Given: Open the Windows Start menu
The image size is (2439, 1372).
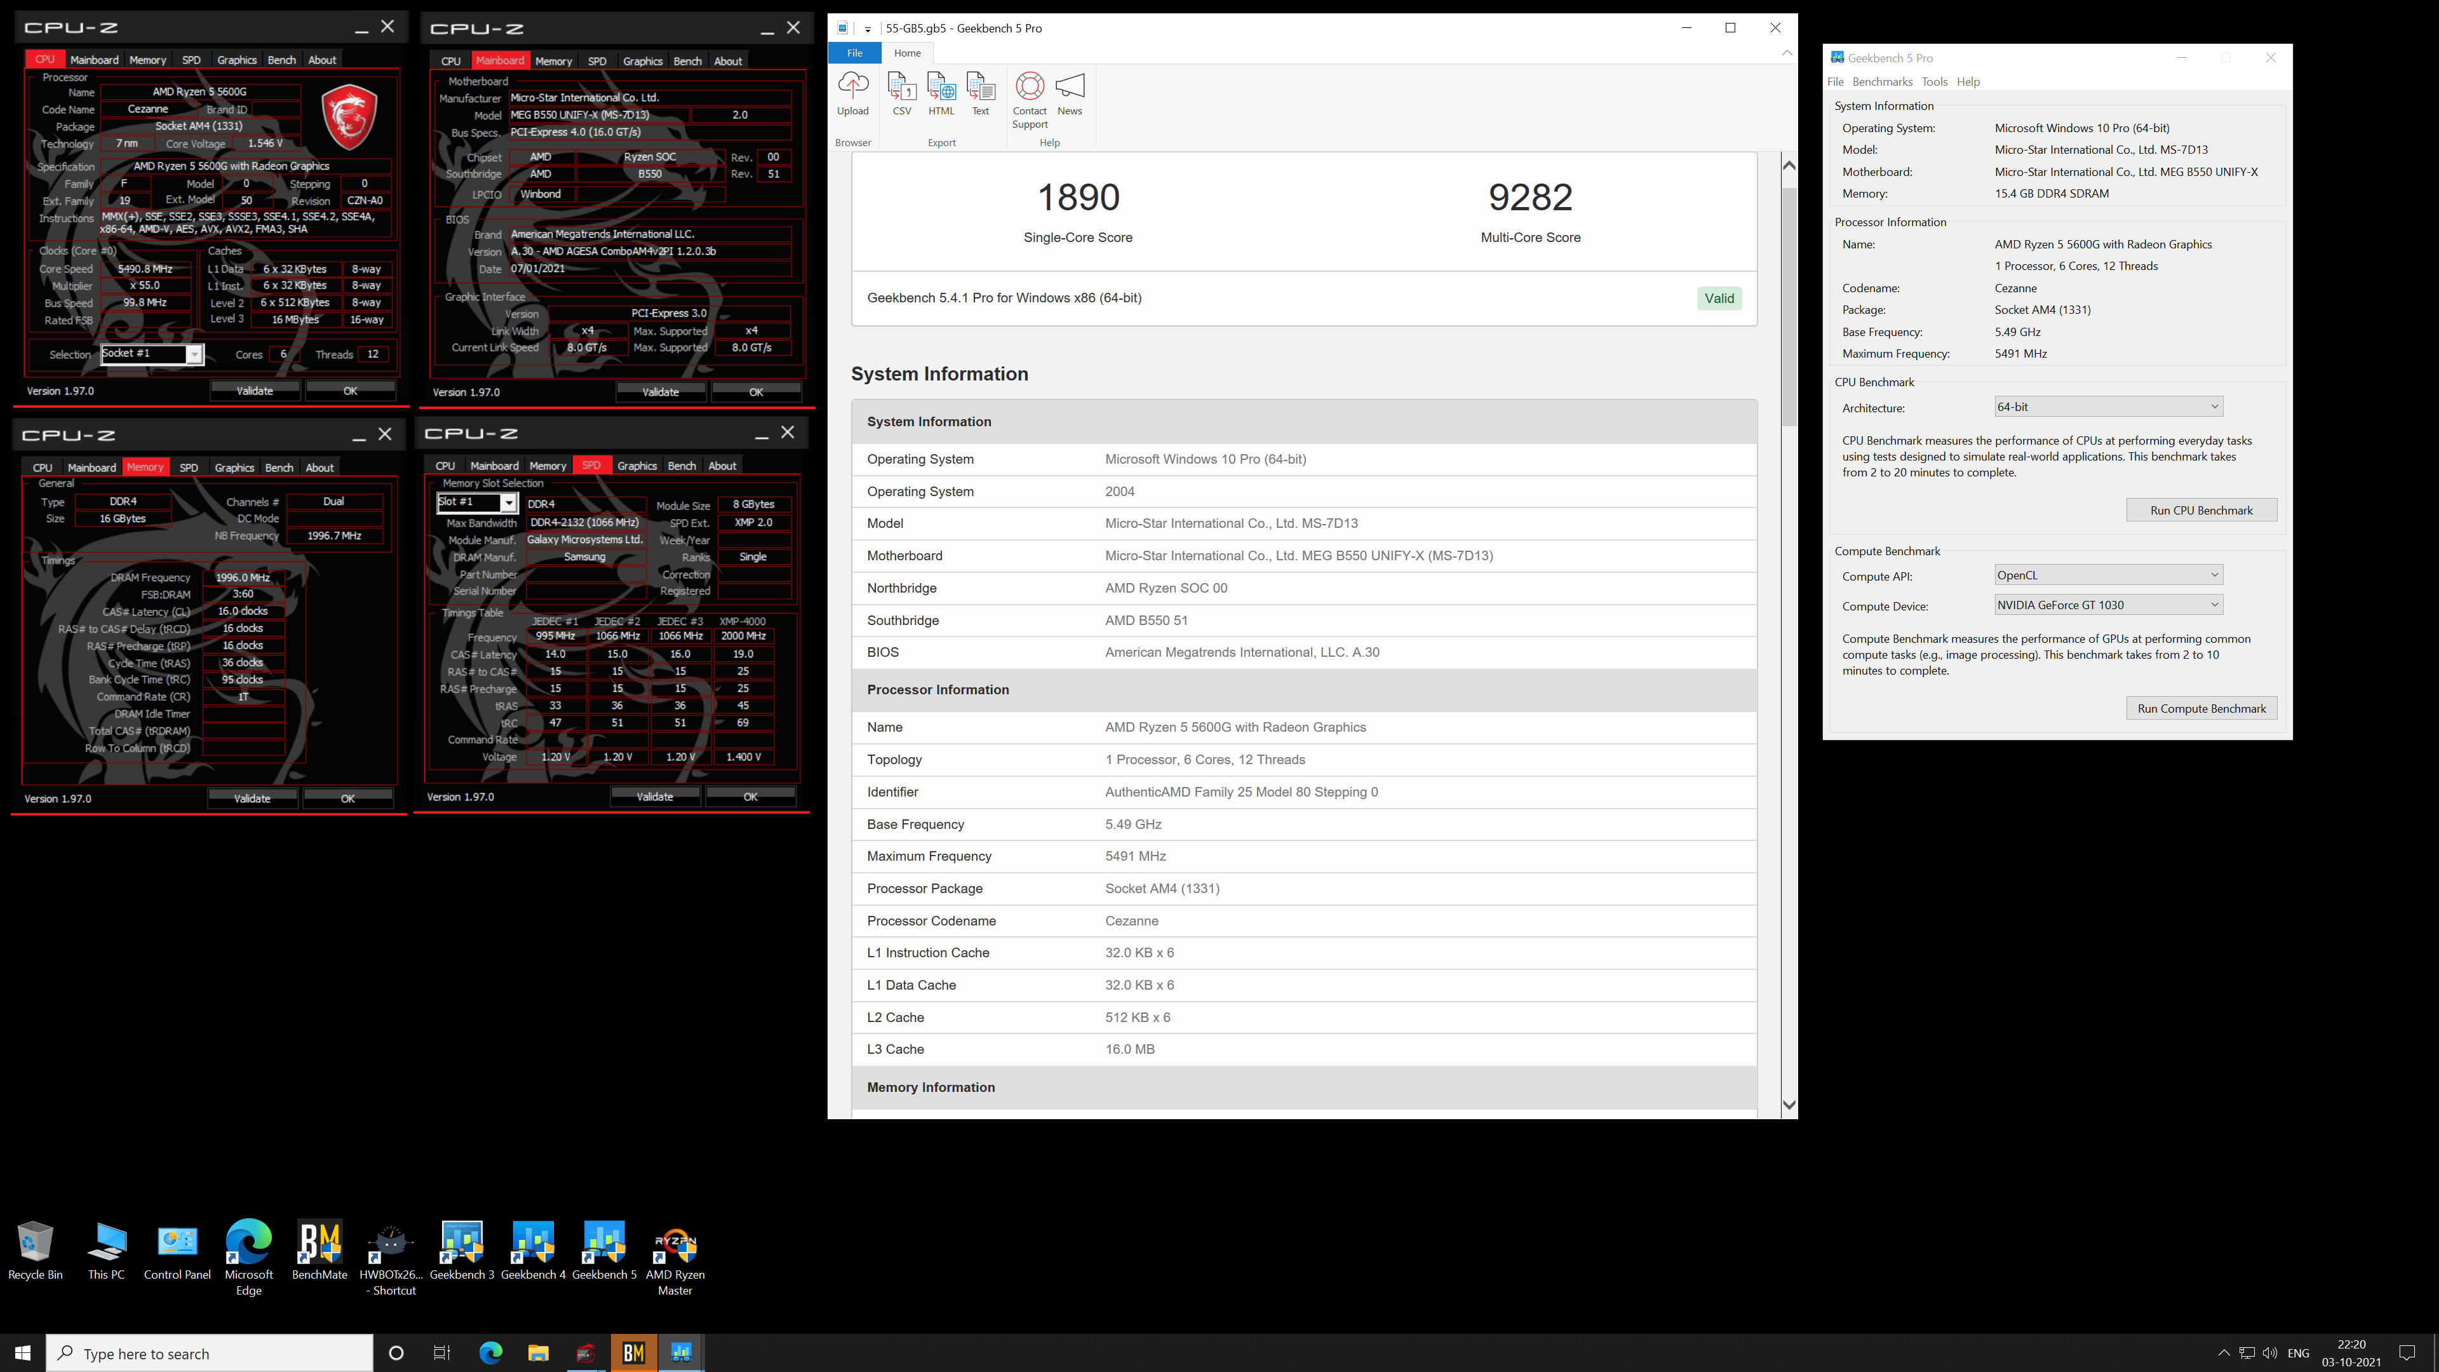Looking at the screenshot, I should coord(23,1353).
